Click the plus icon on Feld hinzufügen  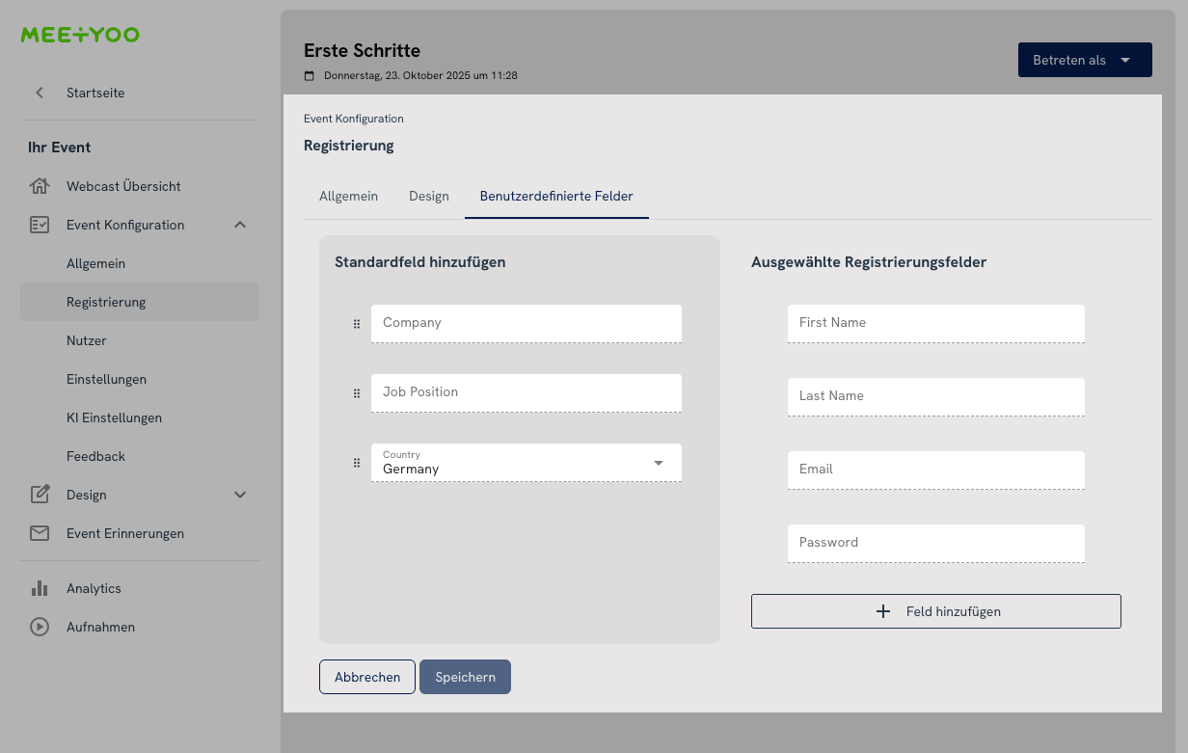pos(883,610)
